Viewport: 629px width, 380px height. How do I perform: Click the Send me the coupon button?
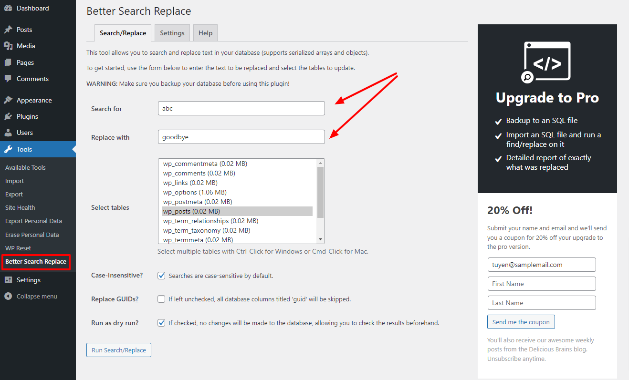pos(521,322)
